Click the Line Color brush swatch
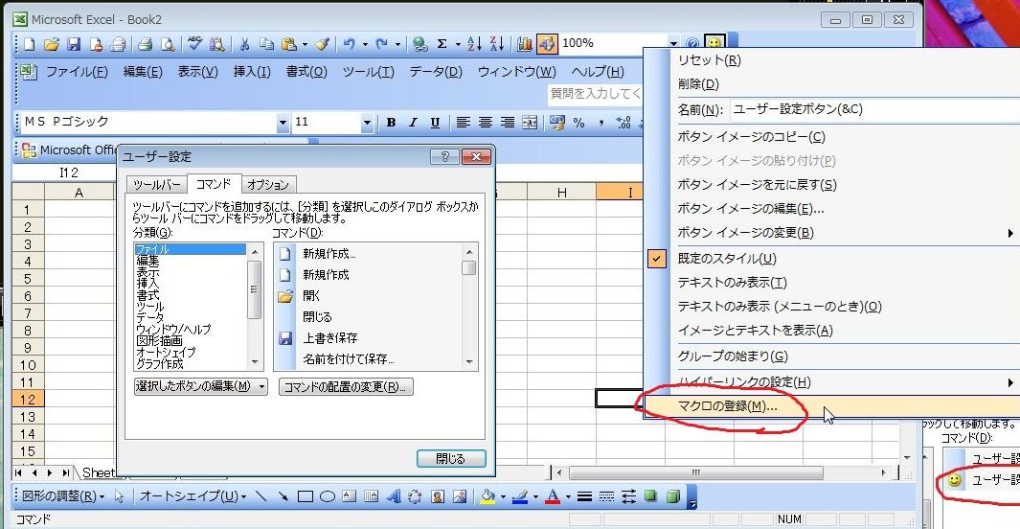This screenshot has width=1020, height=529. click(x=520, y=496)
